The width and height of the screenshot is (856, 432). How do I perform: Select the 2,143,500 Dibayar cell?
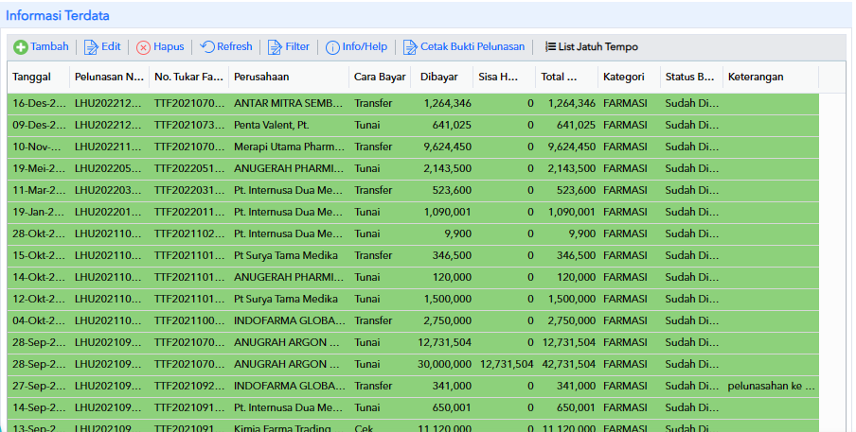(442, 168)
